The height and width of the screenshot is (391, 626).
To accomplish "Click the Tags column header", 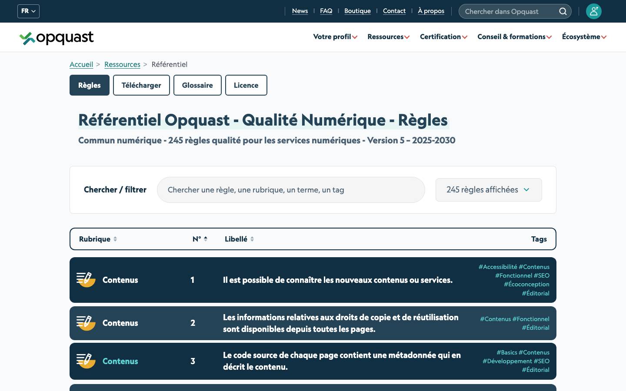I will tap(539, 239).
